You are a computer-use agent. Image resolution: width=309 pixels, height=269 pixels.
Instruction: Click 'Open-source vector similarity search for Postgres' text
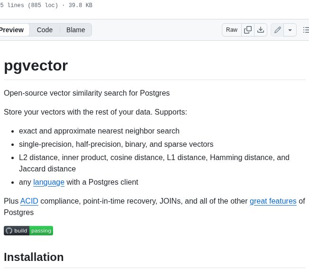coord(87,93)
